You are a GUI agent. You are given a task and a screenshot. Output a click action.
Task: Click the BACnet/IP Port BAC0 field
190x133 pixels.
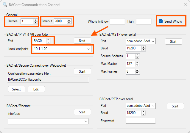coord(40,41)
